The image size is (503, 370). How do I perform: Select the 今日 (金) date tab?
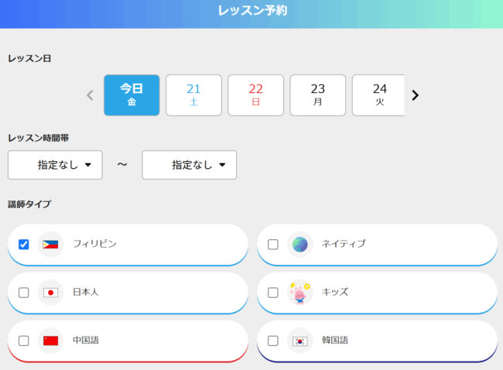click(132, 95)
